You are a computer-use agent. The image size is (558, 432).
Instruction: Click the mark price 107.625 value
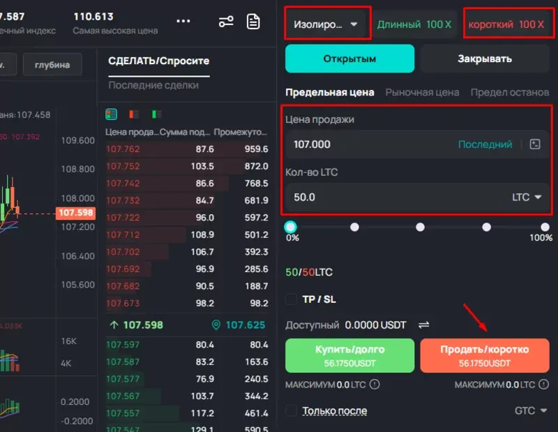click(x=246, y=325)
